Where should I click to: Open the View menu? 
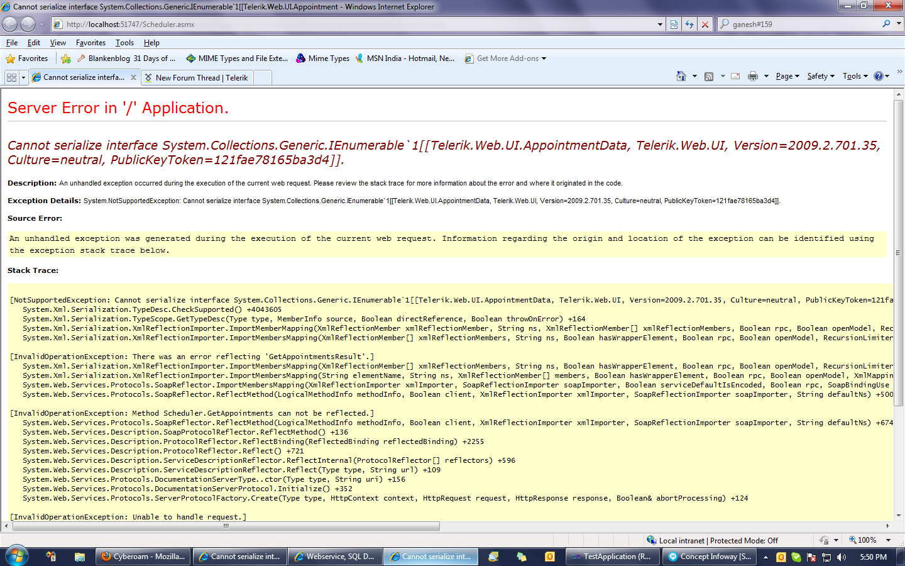tap(58, 43)
